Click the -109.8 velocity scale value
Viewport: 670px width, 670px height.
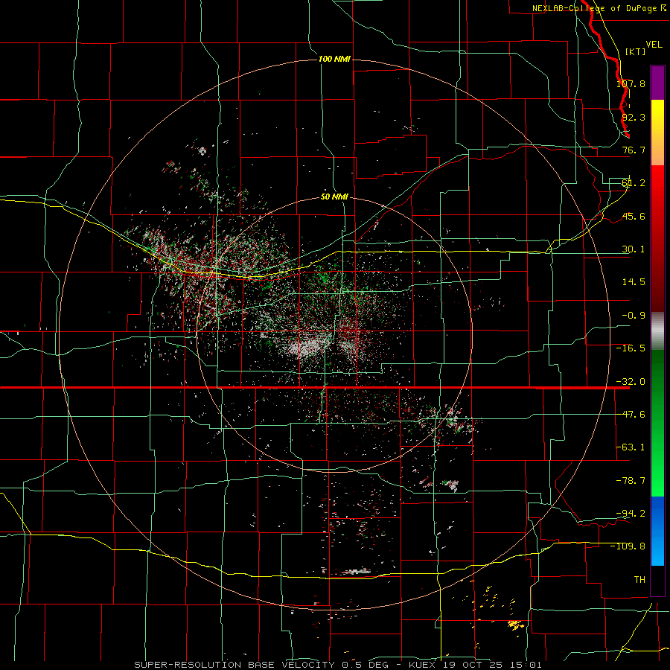(x=628, y=546)
